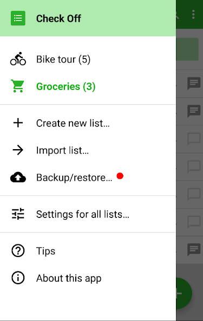The height and width of the screenshot is (321, 203).
Task: Open Import list... option
Action: coord(88,150)
